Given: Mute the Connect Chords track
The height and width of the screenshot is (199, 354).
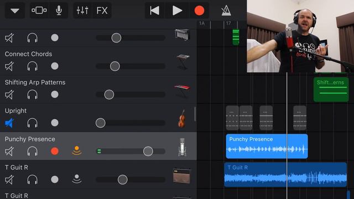Looking at the screenshot, I should [x=9, y=66].
